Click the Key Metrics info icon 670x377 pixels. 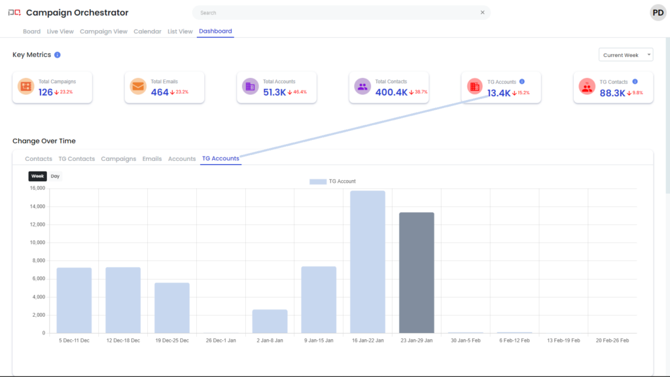(x=58, y=55)
